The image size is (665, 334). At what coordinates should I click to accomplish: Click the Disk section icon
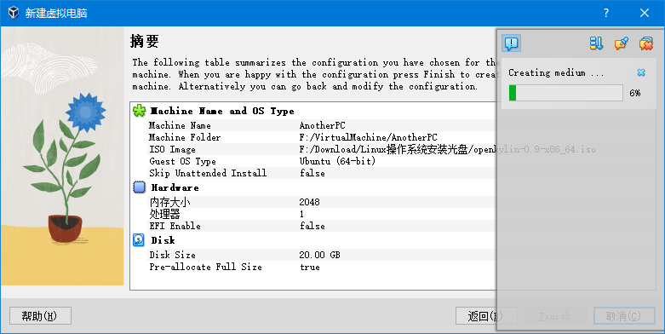139,239
